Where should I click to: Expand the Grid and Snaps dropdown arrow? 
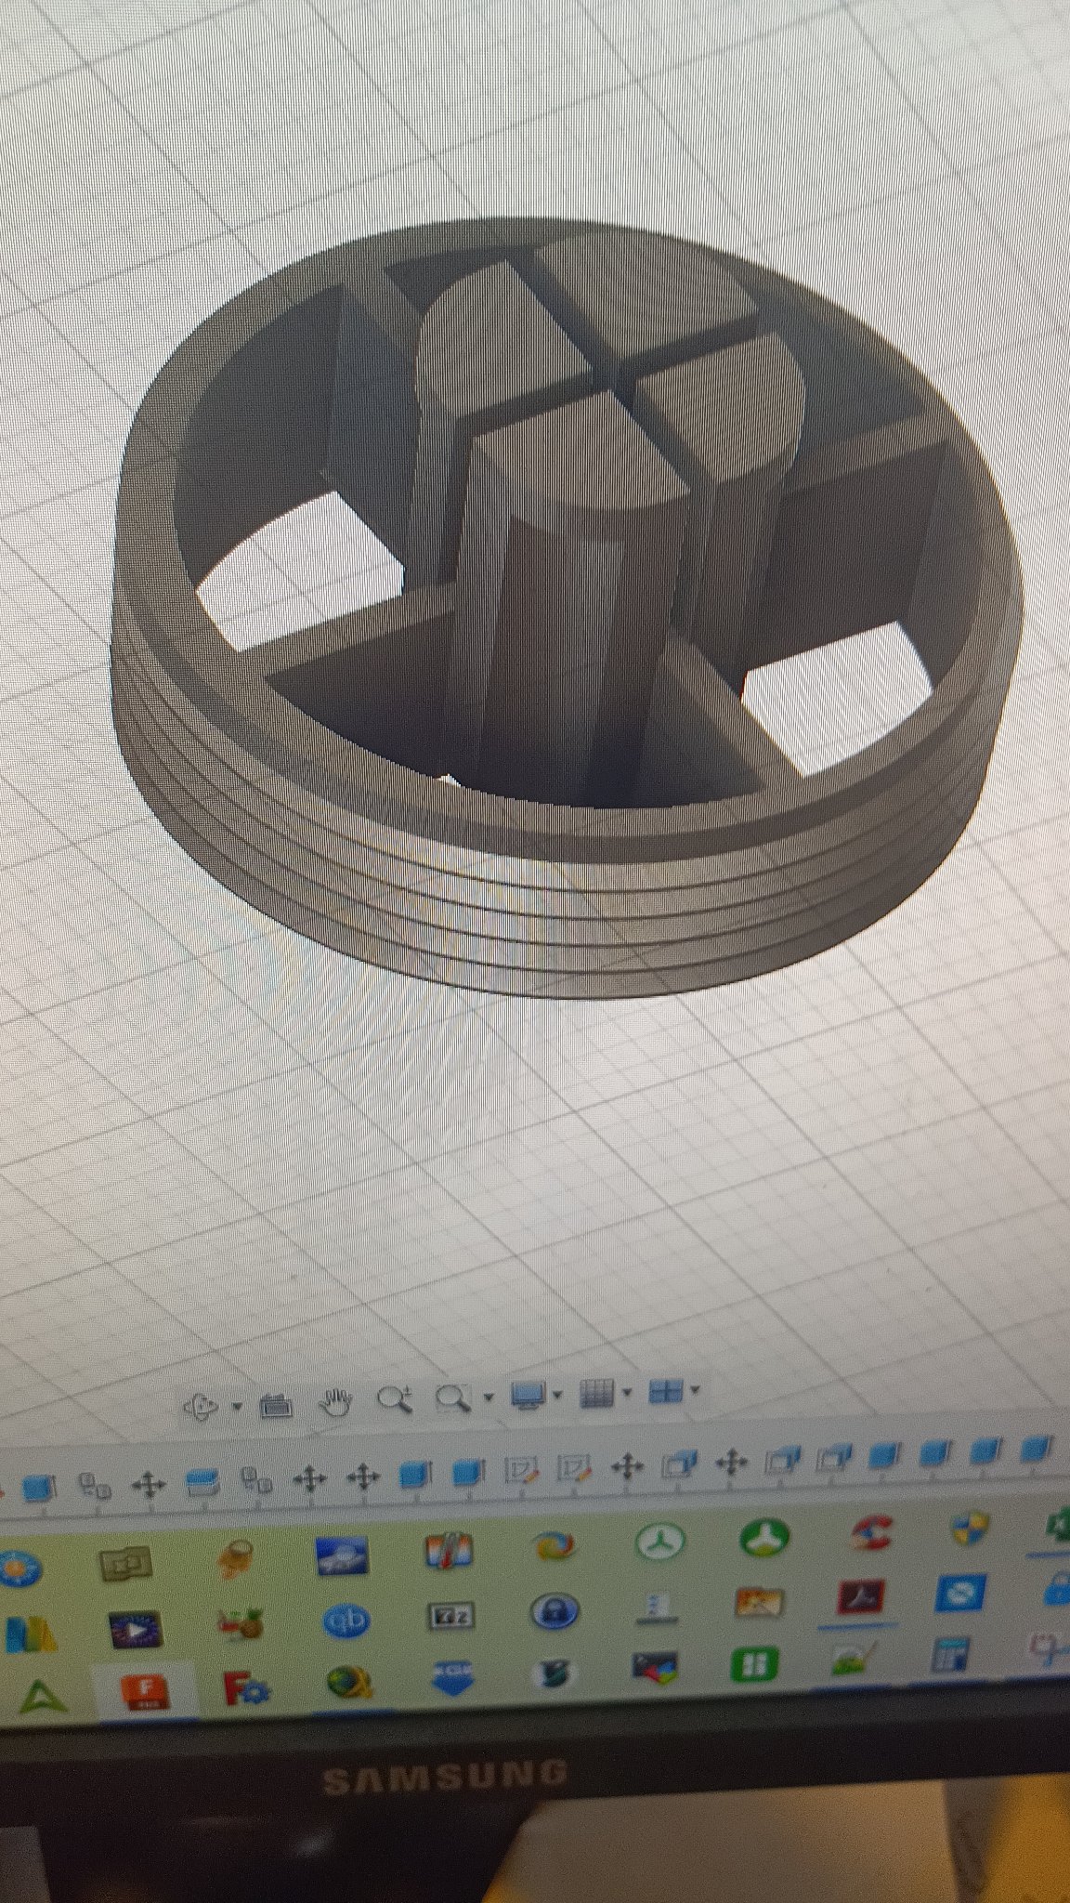coord(627,1392)
